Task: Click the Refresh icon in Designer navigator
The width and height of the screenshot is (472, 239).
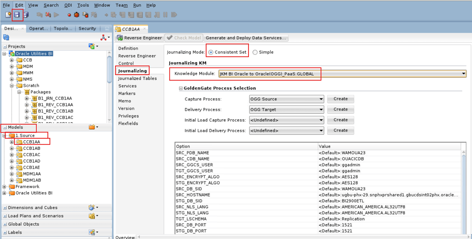Action: click(x=6, y=37)
